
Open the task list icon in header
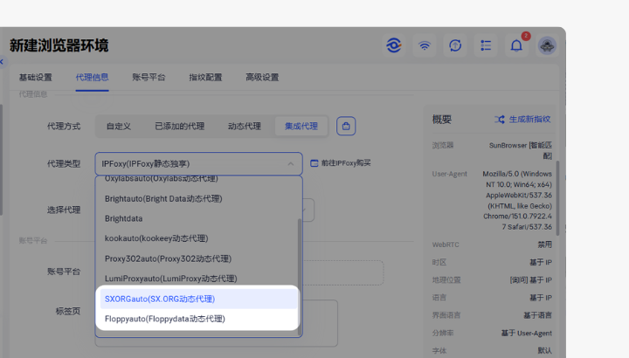click(x=486, y=45)
